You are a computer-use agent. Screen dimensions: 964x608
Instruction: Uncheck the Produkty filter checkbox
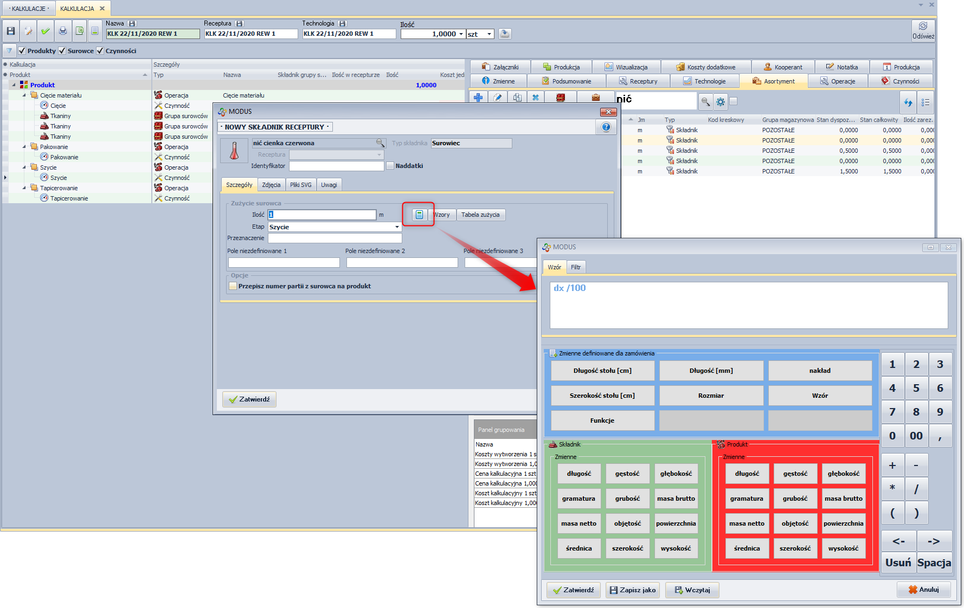tap(22, 51)
